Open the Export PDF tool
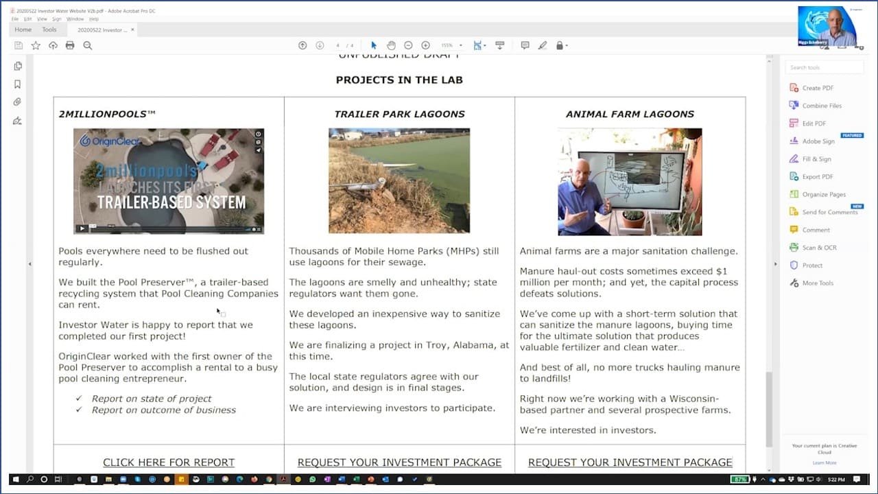The width and height of the screenshot is (878, 494). point(811,177)
